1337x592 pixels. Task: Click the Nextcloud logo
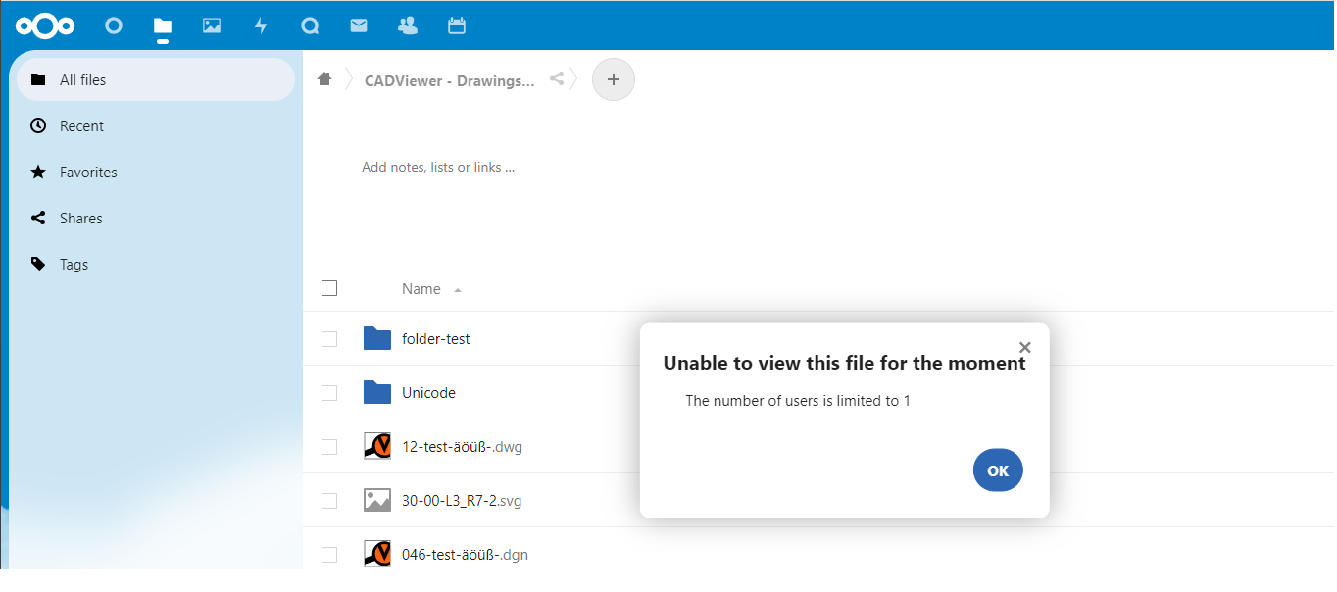45,25
